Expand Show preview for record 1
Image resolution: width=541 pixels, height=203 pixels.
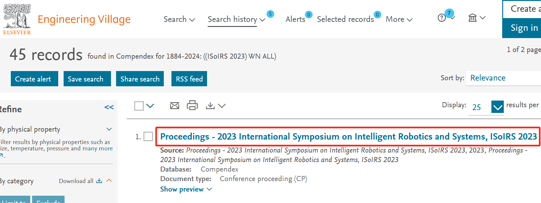tap(186, 189)
